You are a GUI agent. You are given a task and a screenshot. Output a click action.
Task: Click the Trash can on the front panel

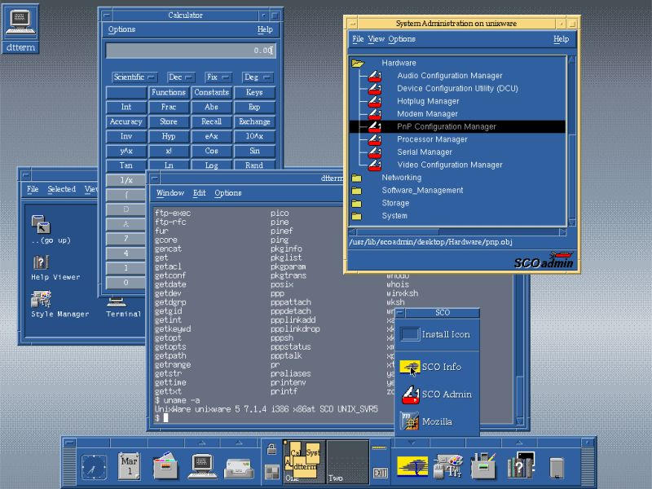click(x=557, y=467)
